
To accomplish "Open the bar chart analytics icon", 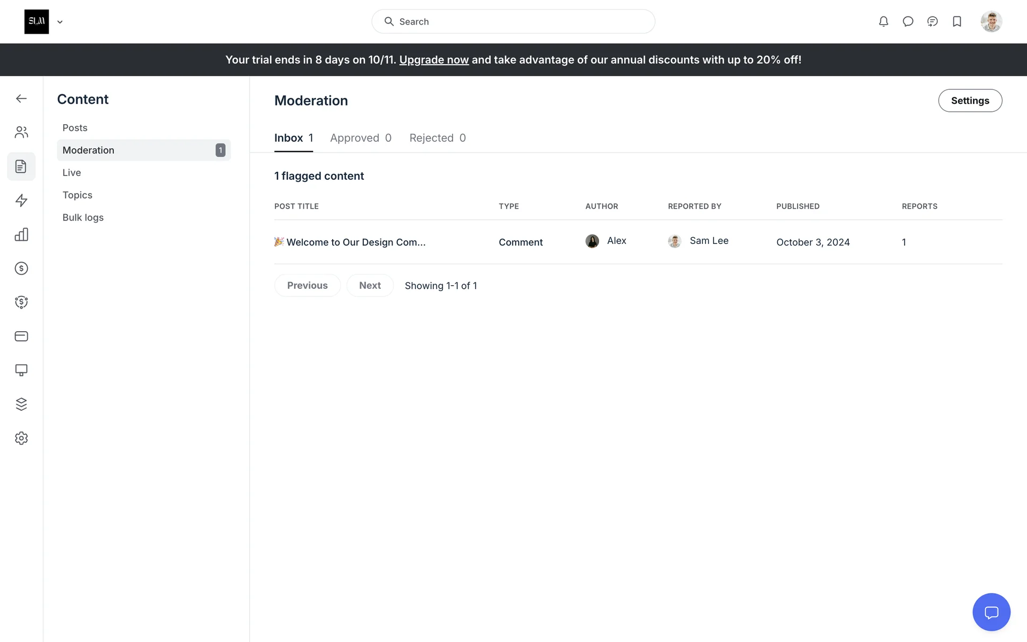I will (21, 234).
